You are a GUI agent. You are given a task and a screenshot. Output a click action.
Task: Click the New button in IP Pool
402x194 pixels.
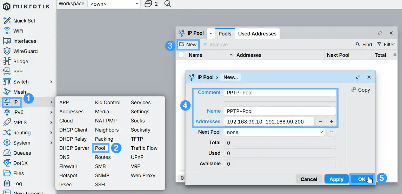pyautogui.click(x=188, y=45)
